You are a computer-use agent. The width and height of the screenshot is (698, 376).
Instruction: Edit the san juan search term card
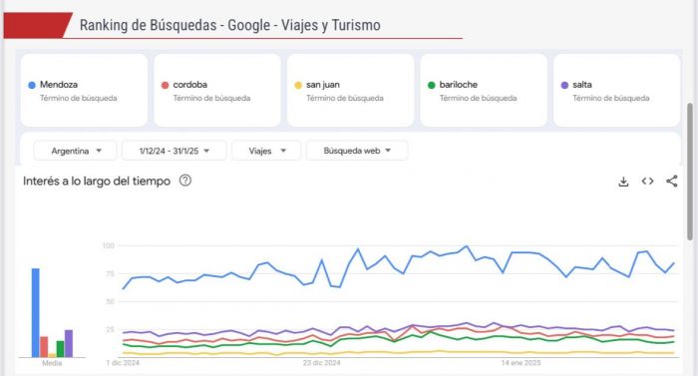click(x=350, y=91)
